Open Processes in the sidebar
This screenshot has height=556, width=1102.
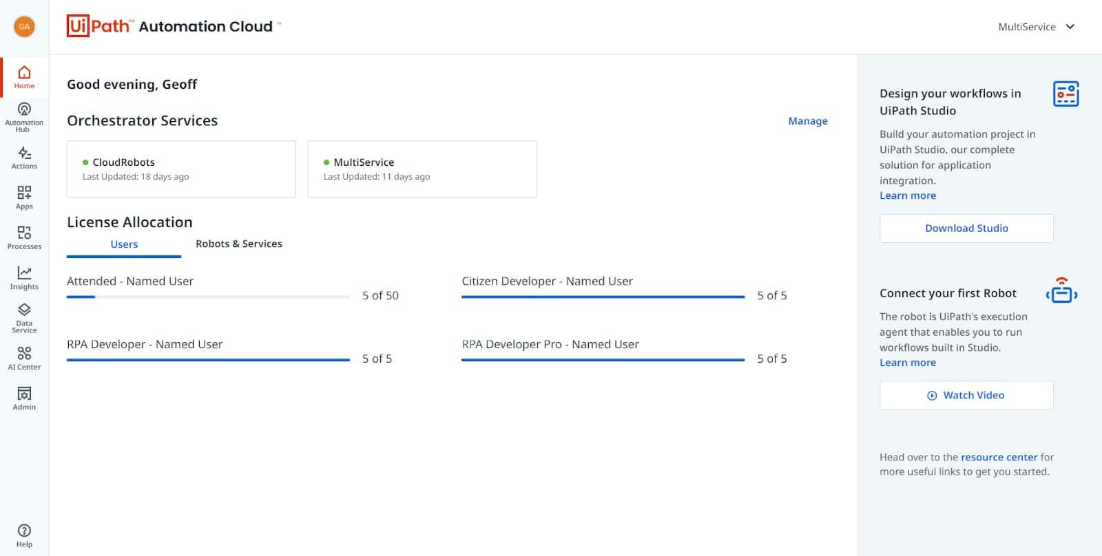(x=24, y=237)
